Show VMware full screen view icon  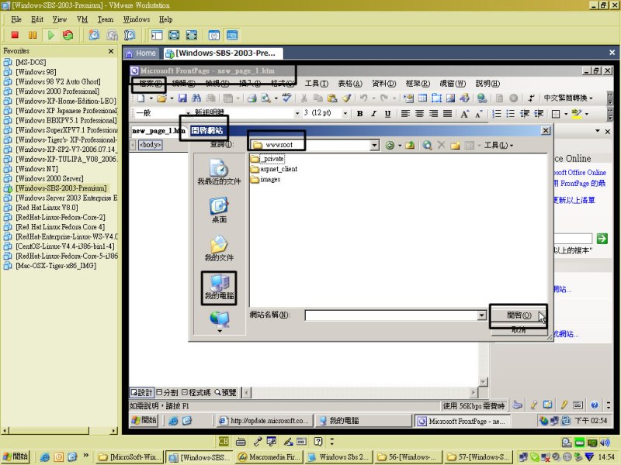(x=174, y=35)
